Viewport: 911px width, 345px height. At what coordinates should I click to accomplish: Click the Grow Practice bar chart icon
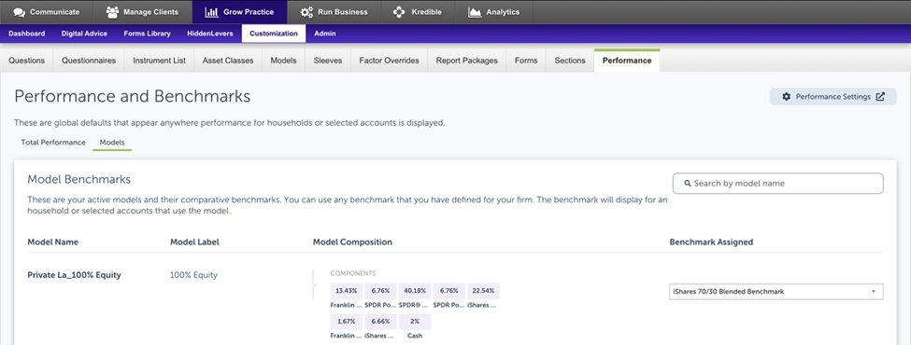pos(211,12)
